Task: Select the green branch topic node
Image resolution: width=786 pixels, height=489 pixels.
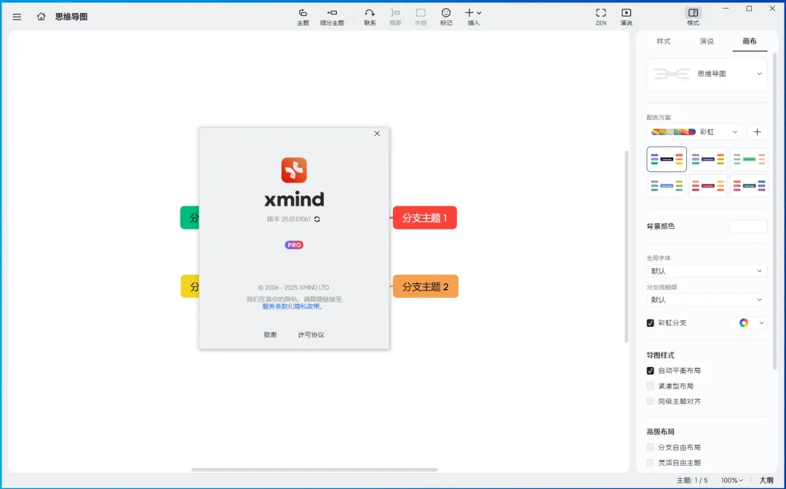Action: point(190,218)
